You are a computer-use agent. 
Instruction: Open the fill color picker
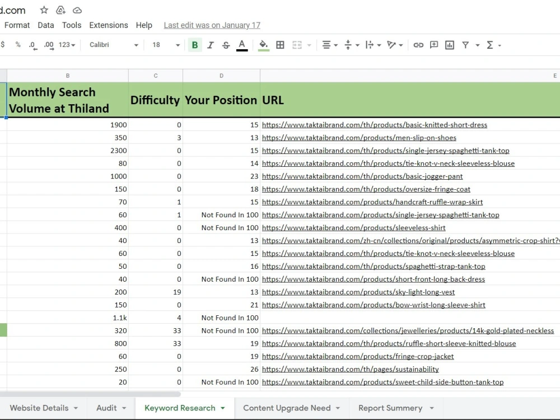click(264, 45)
